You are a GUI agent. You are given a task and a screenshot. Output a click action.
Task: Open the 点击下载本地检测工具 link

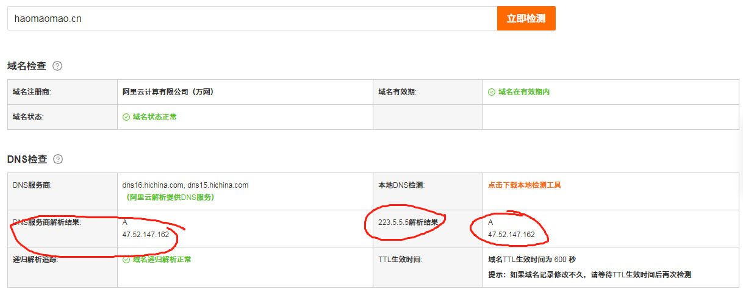(x=524, y=185)
